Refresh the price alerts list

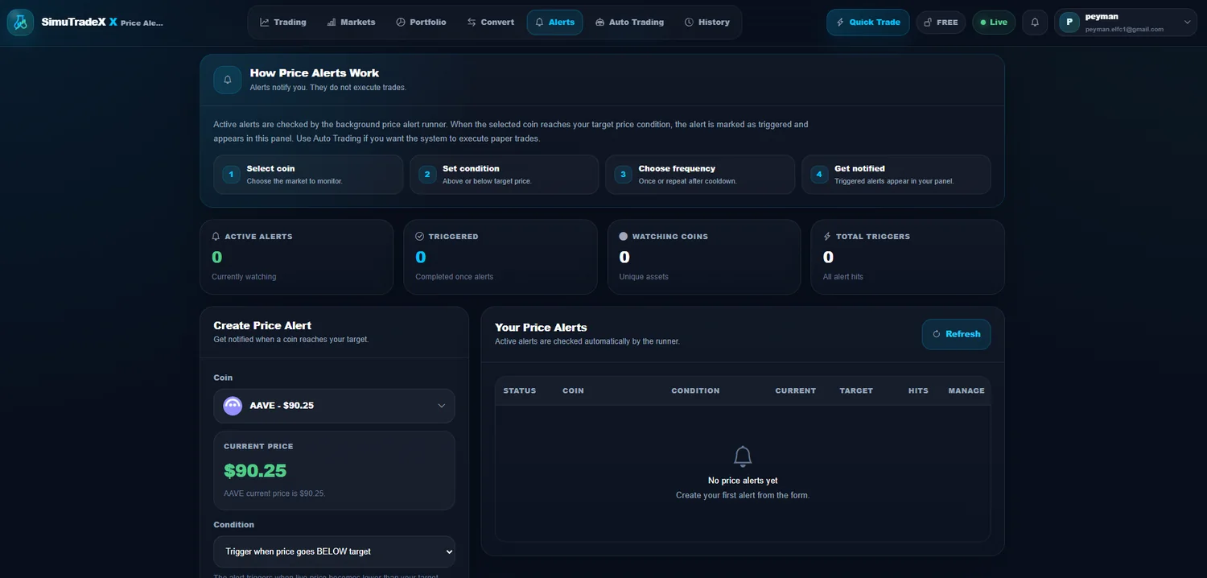956,334
